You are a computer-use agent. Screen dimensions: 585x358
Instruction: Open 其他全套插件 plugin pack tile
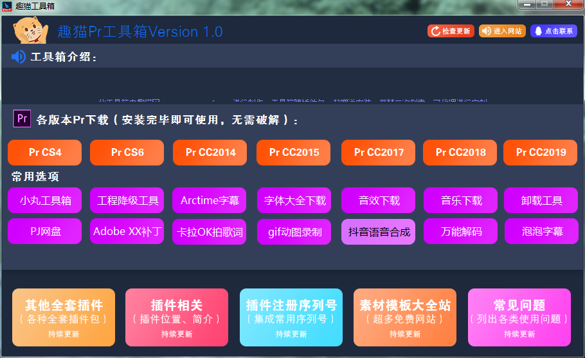(64, 317)
